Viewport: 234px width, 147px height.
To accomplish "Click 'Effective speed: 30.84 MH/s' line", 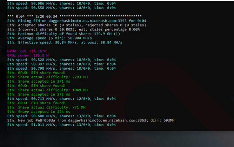I will [x=65, y=42].
